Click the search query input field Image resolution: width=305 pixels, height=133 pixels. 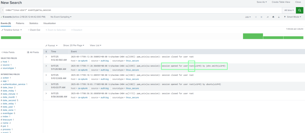[x=143, y=10]
